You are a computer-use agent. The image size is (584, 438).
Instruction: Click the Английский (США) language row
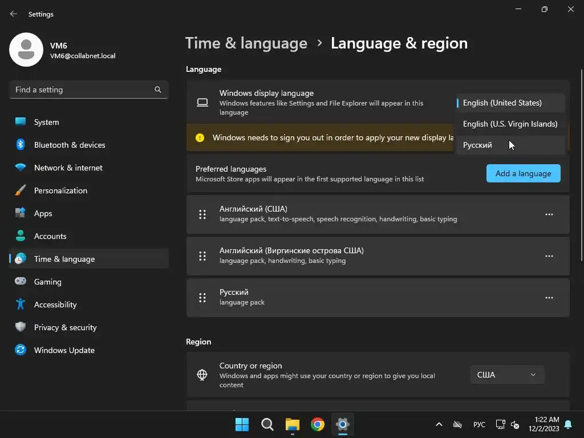coord(378,214)
